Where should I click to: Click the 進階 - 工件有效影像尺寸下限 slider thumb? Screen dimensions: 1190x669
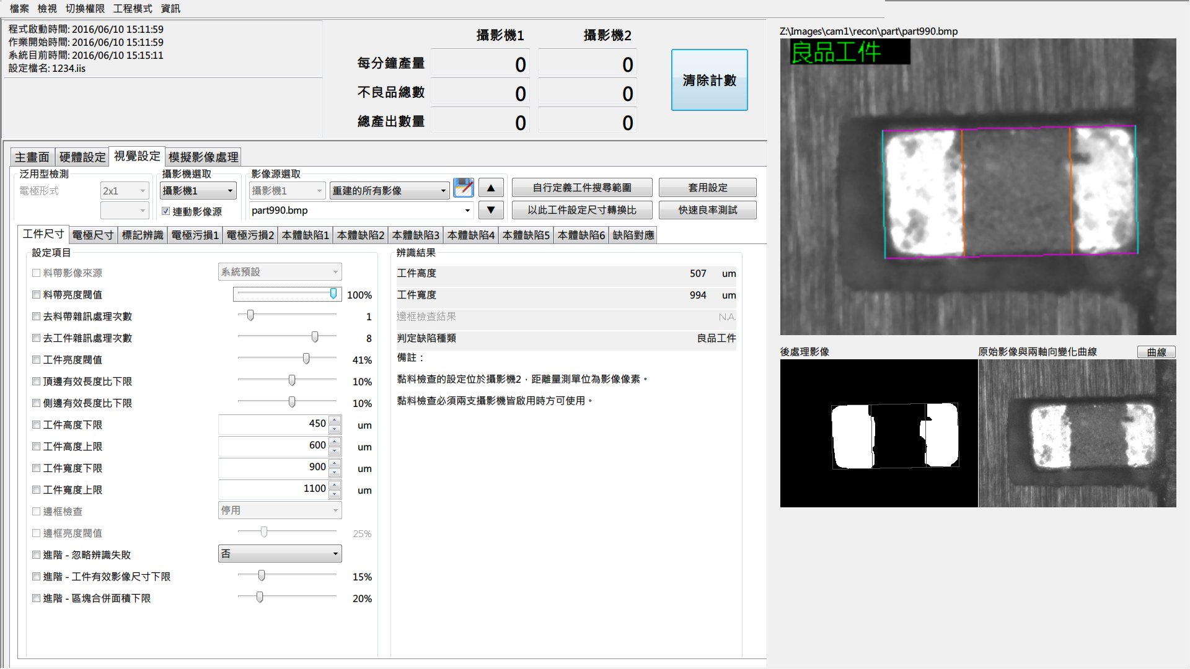point(262,575)
